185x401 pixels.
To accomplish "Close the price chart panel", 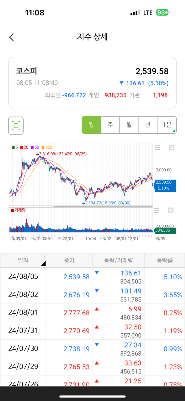I will (x=171, y=148).
